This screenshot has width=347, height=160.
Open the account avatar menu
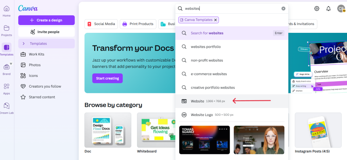[x=341, y=8]
